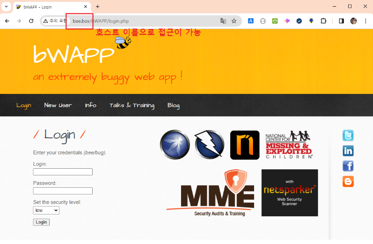Screen dimensions: 373x244
Task: Open the extensions puzzle piece menu
Action: tap(323, 21)
